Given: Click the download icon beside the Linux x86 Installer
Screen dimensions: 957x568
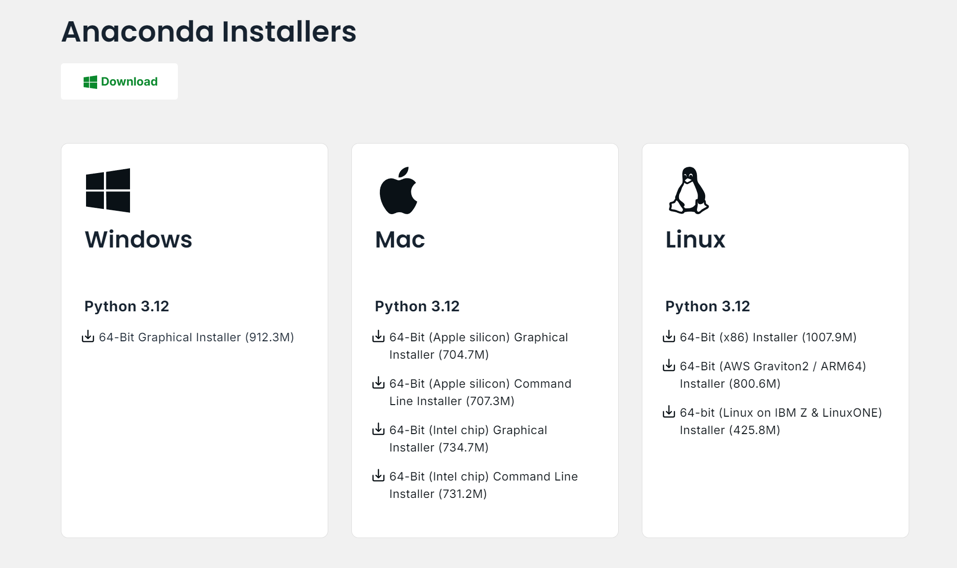Looking at the screenshot, I should pos(669,336).
